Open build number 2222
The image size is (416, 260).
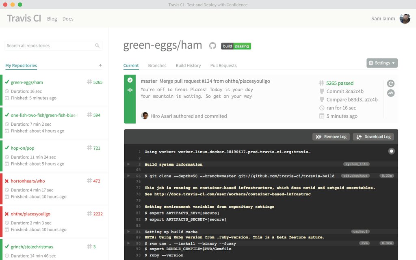click(98, 214)
